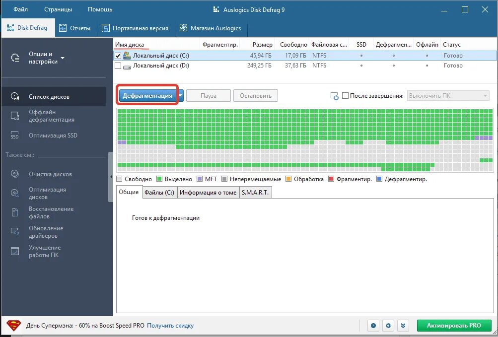Open the Портативная версия tab
The width and height of the screenshot is (498, 337).
click(135, 28)
